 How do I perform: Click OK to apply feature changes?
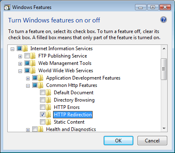coord(118,141)
